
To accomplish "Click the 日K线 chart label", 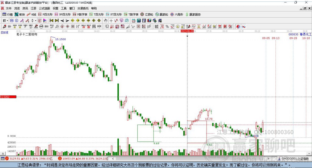I will coord(5,32).
